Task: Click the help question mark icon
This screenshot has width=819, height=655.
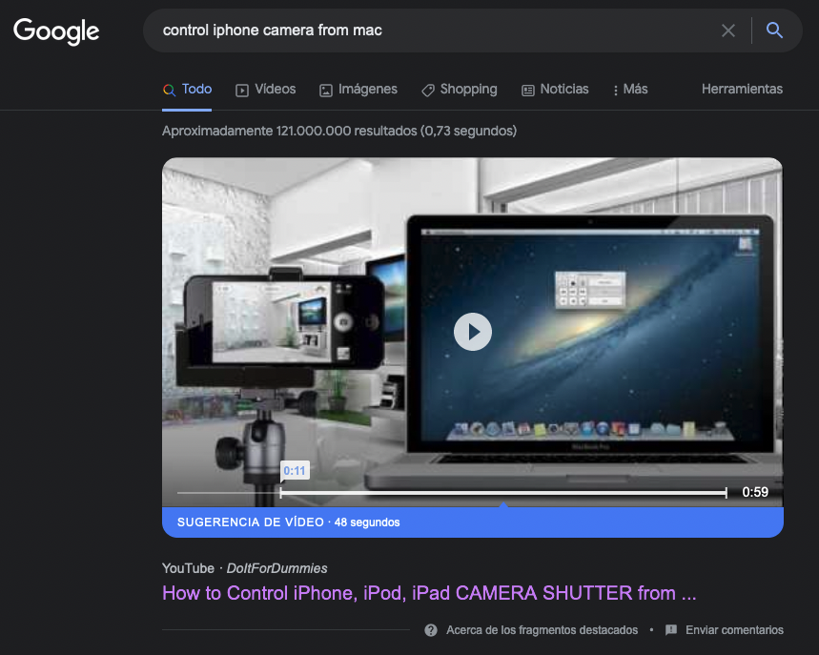Action: [x=431, y=630]
